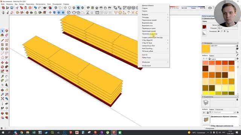Choose Erase in the context menu
This screenshot has width=241, height=135.
coord(154,8)
